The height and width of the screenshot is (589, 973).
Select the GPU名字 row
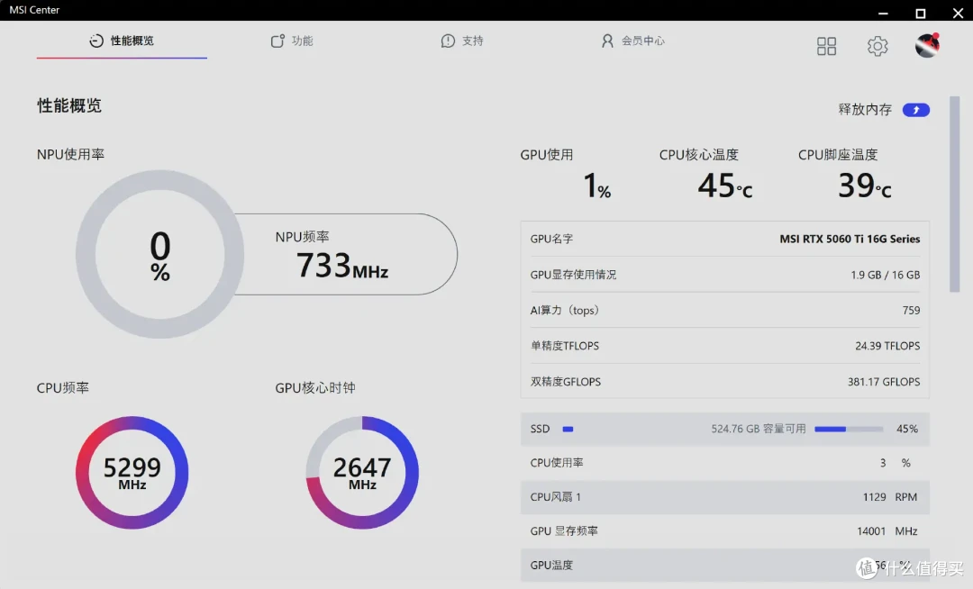(x=724, y=239)
